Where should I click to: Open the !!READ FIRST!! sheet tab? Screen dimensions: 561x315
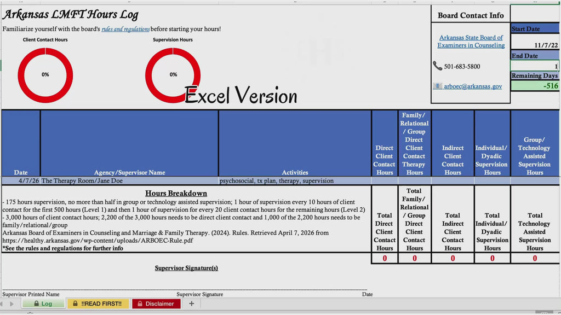tap(98, 304)
